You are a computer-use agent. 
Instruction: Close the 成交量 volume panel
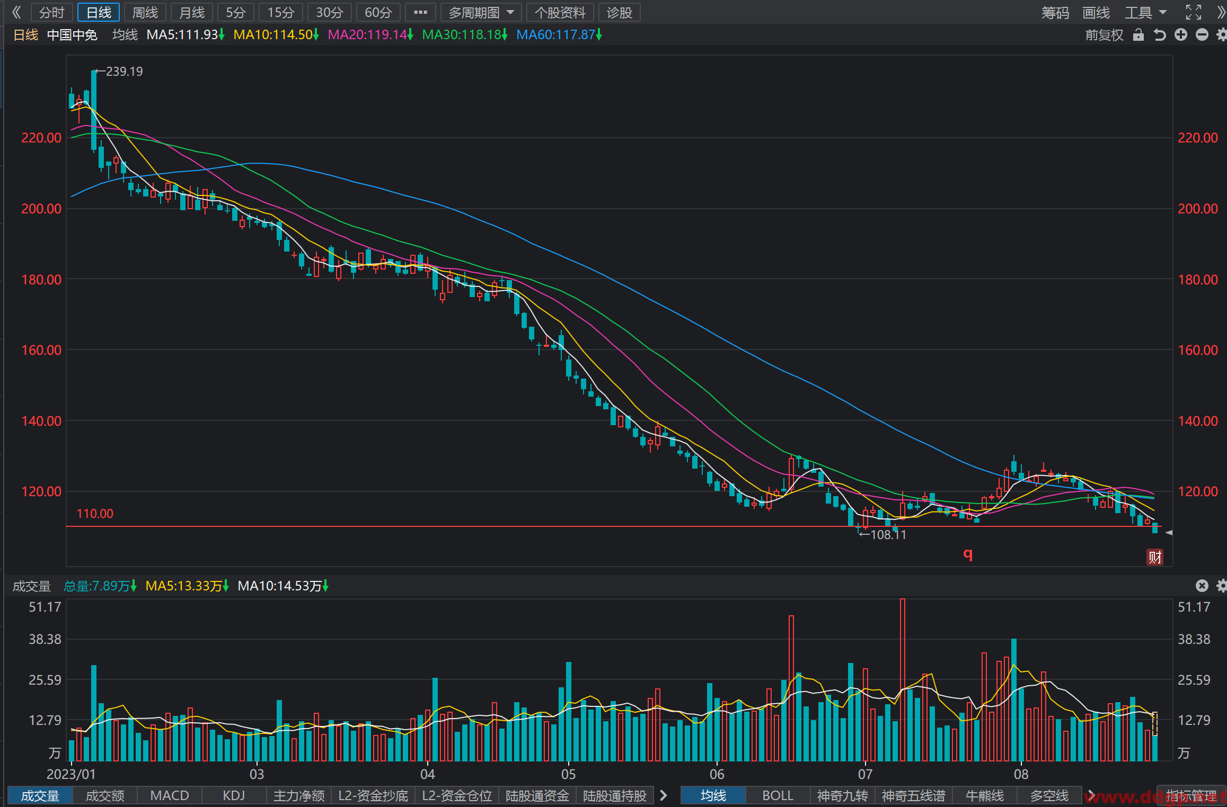click(1202, 585)
